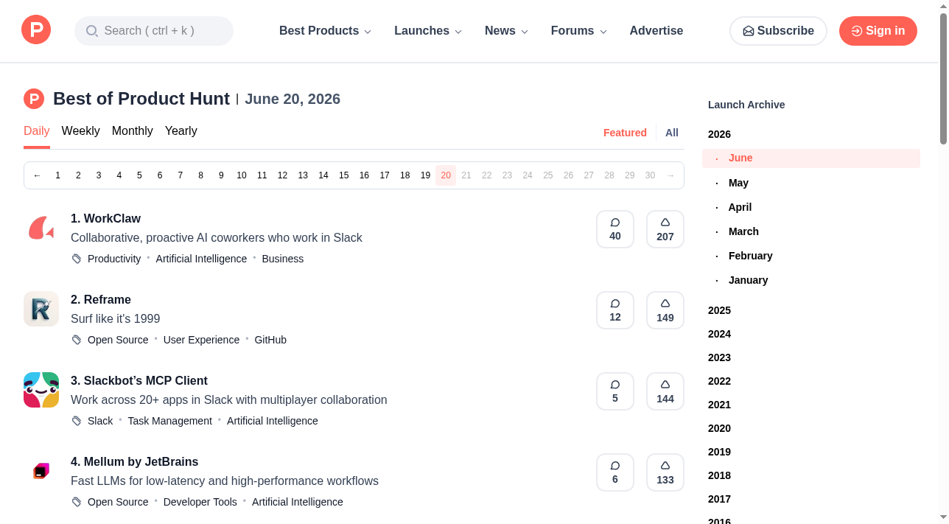Viewport: 949px width, 524px height.
Task: Open the WorkClaw product title
Action: coord(105,219)
